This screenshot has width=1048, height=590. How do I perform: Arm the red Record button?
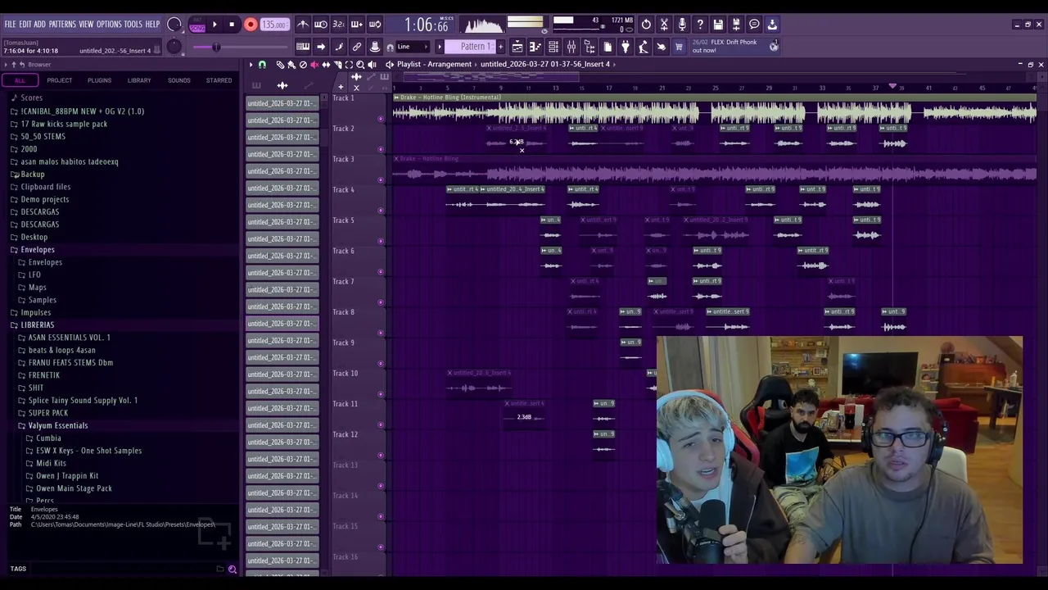pos(251,25)
